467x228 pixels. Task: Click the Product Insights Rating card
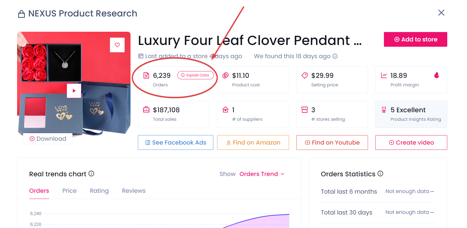point(411,114)
